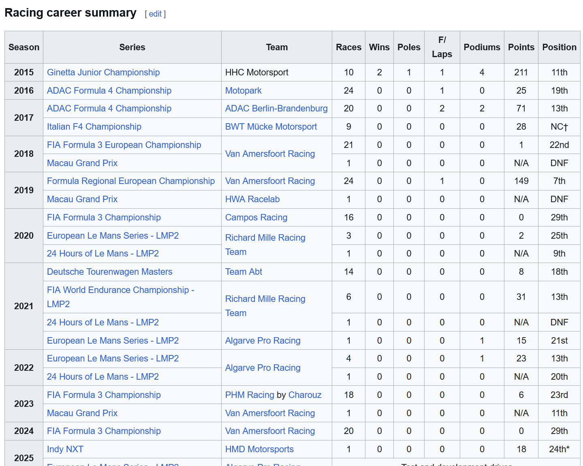Open European Le Mans Series - LMP2 link for 2020
Screen dimensions: 583x466
pos(113,235)
